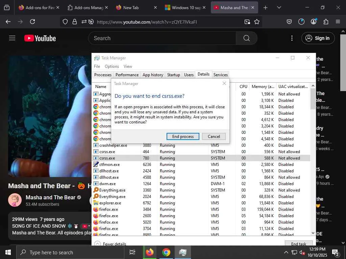The image size is (346, 259).
Task: Expand the list all tabs dropdown
Action: 279,7
